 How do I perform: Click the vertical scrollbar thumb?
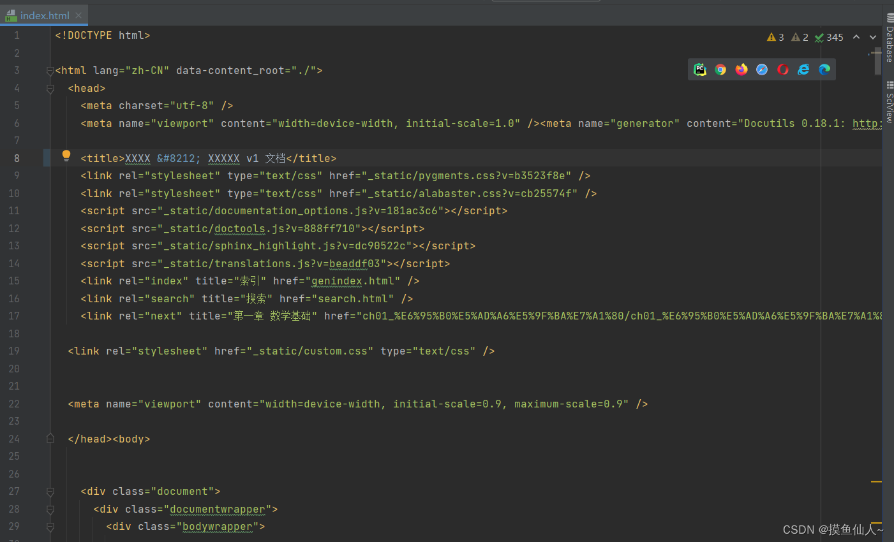point(878,61)
